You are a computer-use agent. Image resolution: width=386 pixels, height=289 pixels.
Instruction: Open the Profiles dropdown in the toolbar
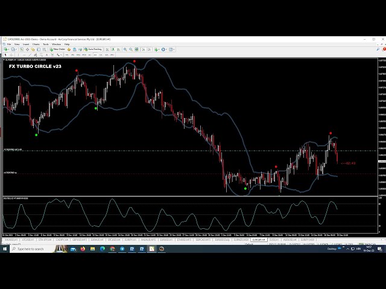(x=14, y=49)
